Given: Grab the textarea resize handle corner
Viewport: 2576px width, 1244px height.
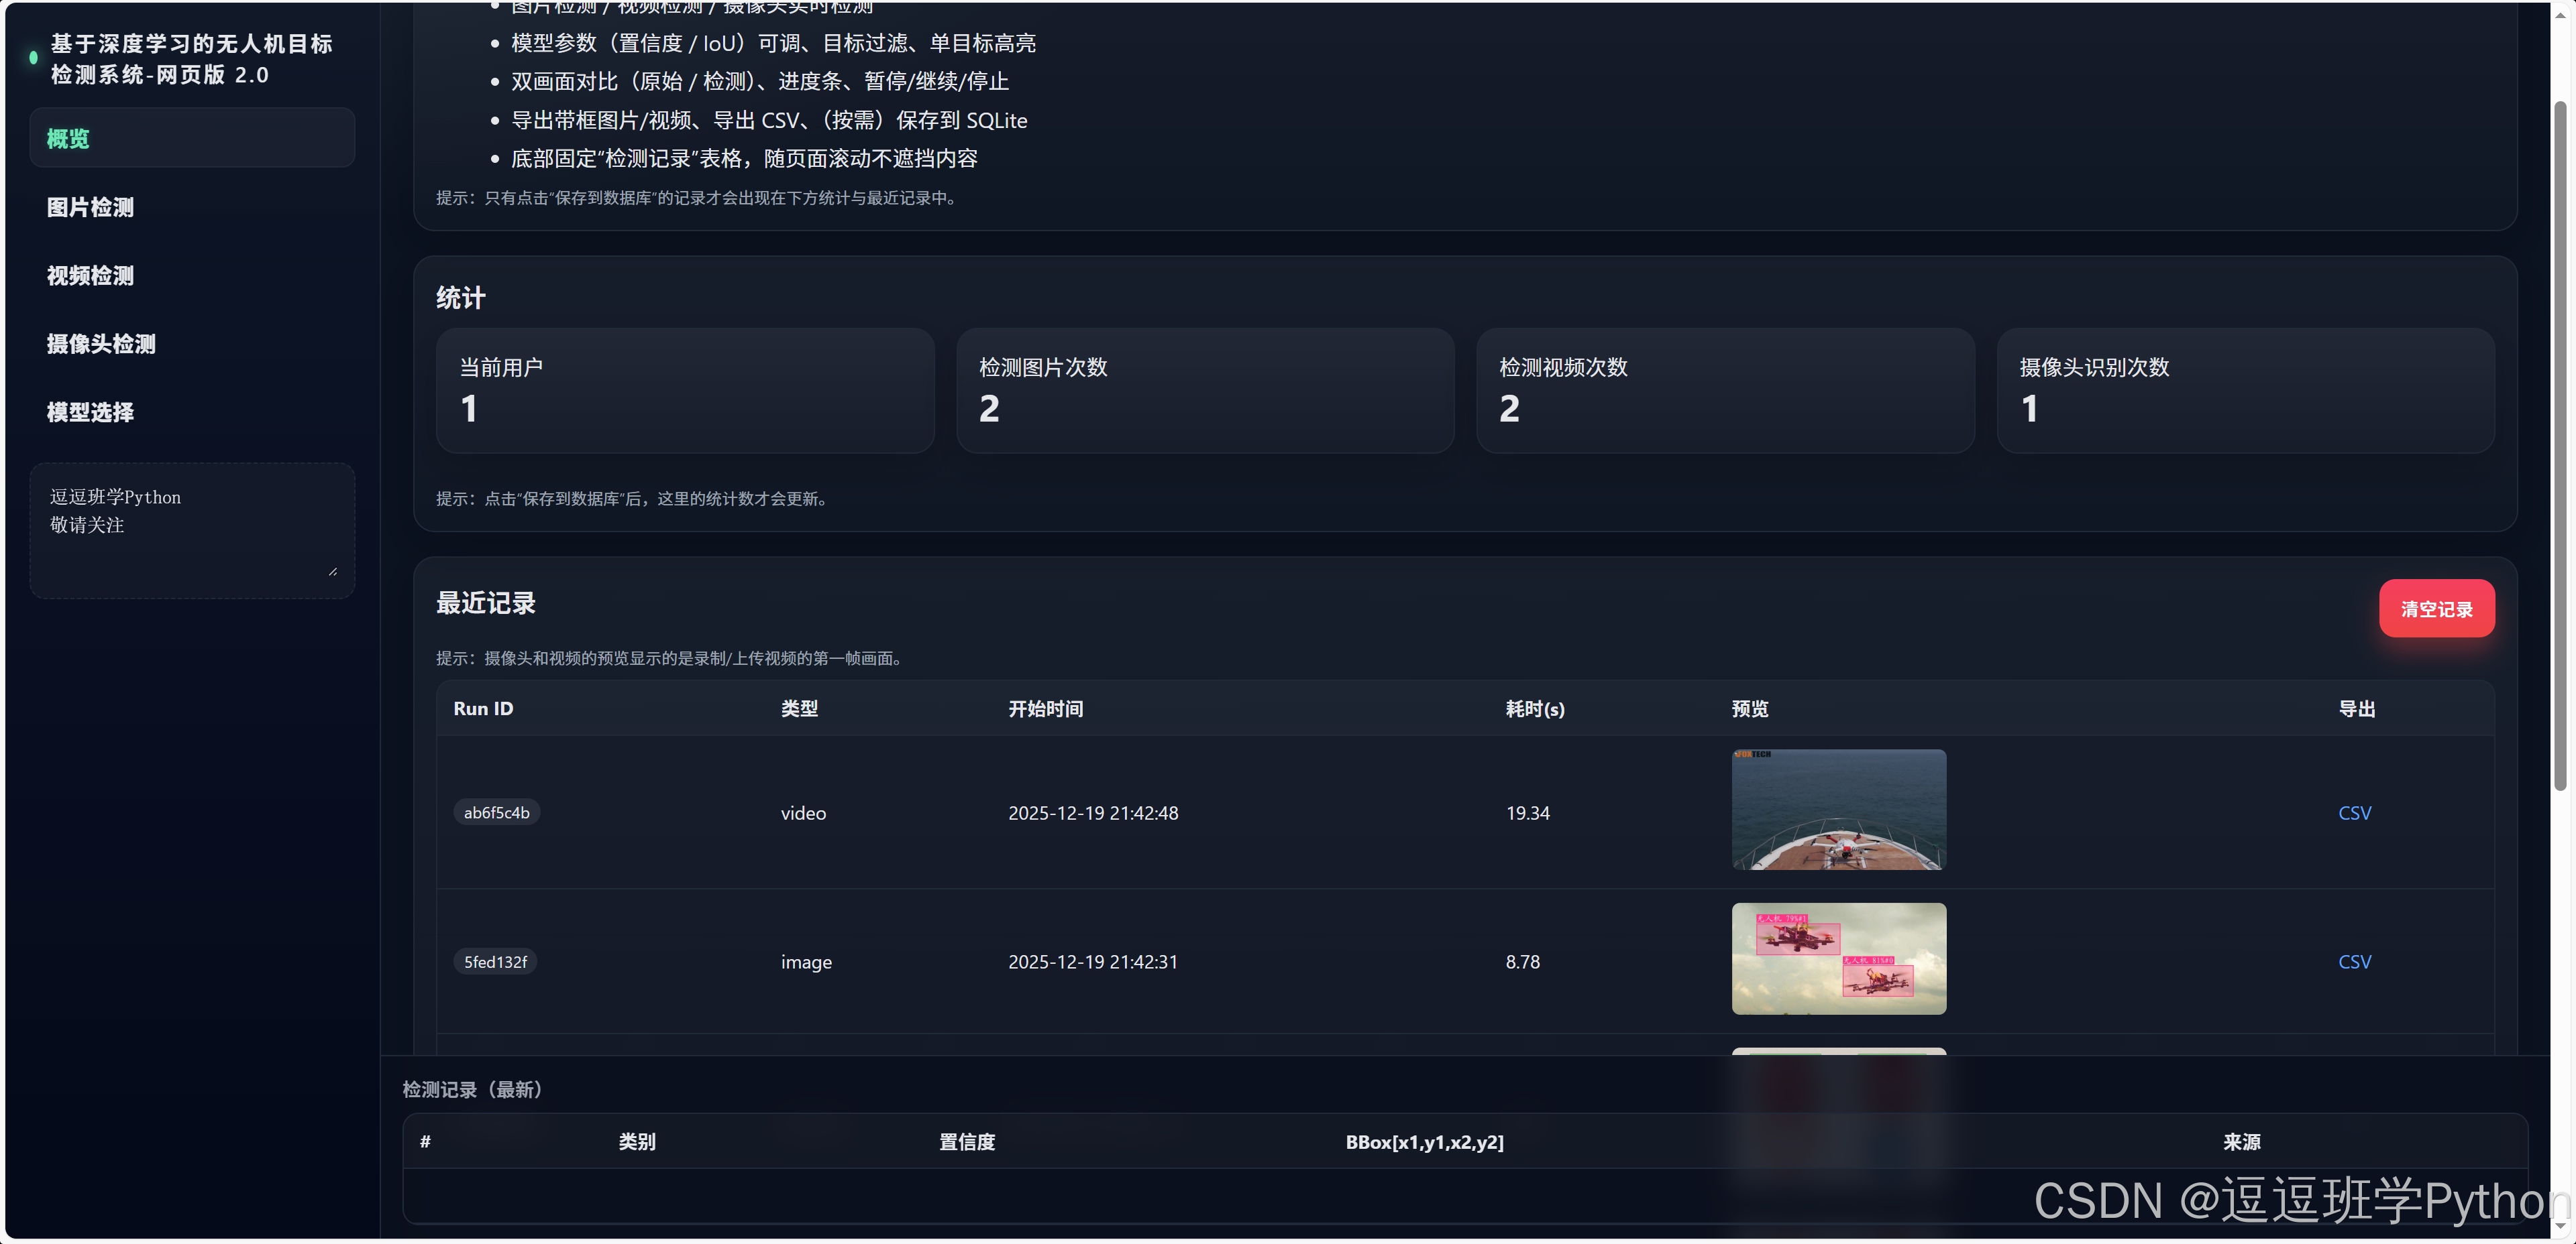Looking at the screenshot, I should click(x=333, y=572).
